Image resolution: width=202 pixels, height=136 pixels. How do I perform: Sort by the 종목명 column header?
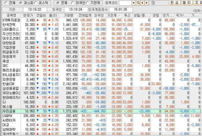12,15
